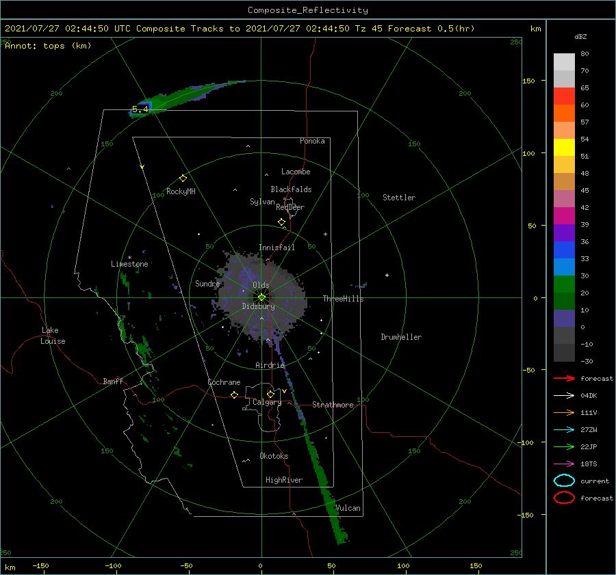The height and width of the screenshot is (575, 616).
Task: Click the Blackfalds label
Action: pyautogui.click(x=291, y=189)
